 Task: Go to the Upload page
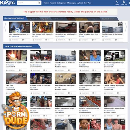click(80, 3)
